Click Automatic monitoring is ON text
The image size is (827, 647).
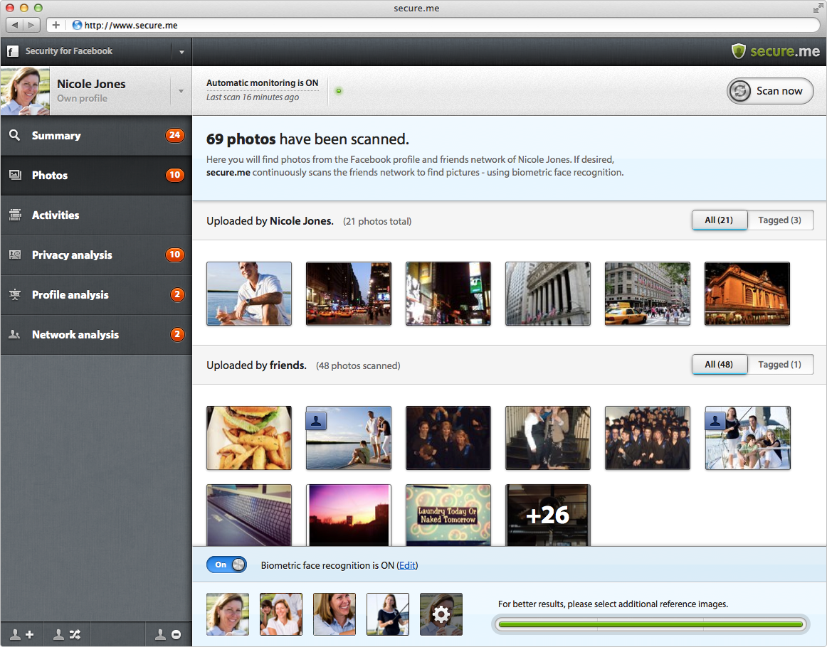coord(262,82)
